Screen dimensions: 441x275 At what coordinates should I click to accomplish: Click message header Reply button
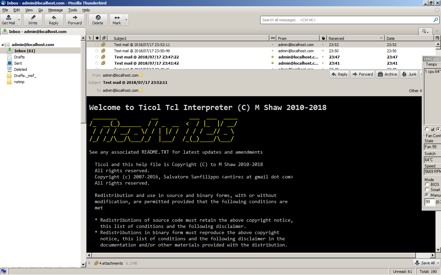339,74
